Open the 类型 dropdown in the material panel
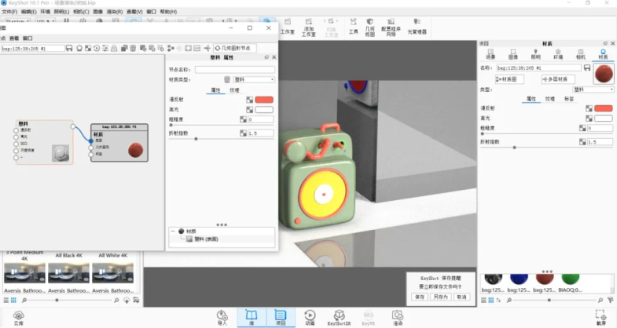This screenshot has height=328, width=617. point(582,89)
